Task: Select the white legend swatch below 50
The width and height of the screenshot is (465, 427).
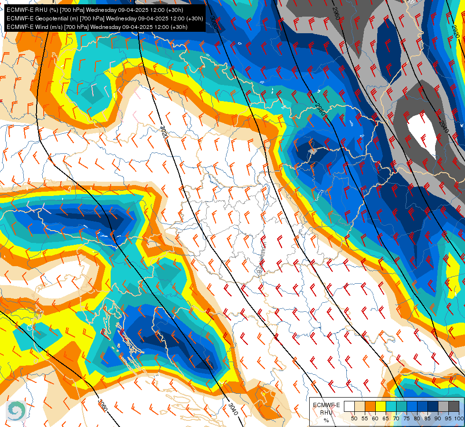Action: (349, 406)
